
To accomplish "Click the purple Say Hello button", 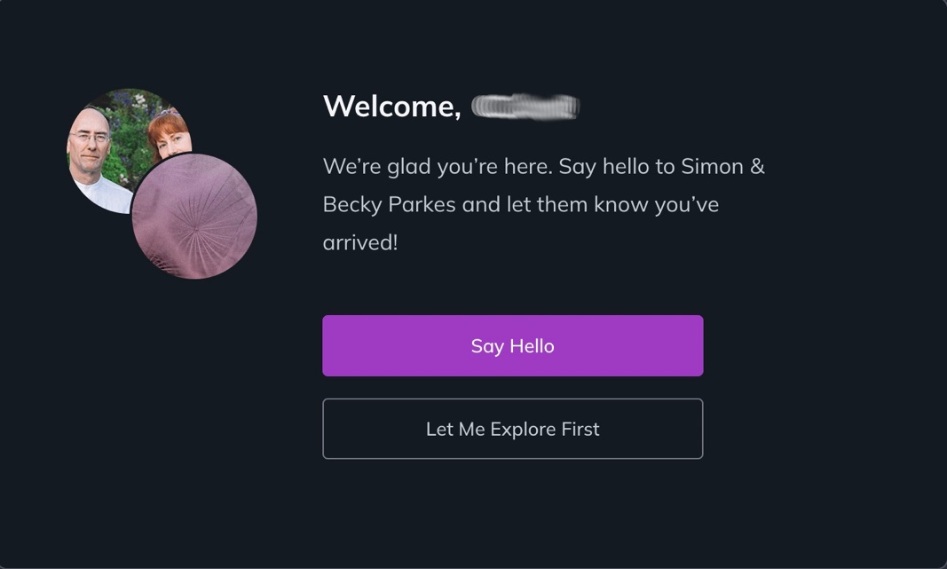I will coord(513,345).
